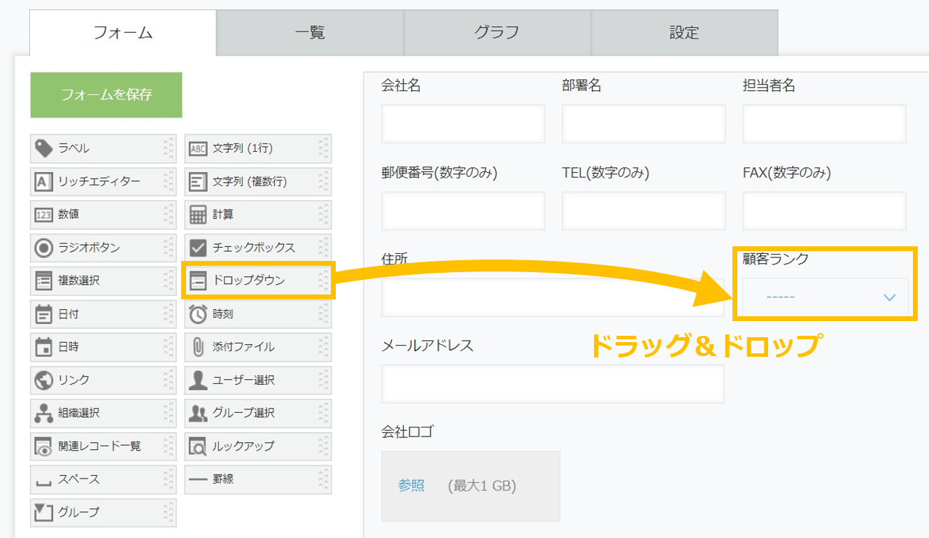Viewport: 929px width, 538px height.
Task: Click the 罫線 drag handle grip
Action: pyautogui.click(x=322, y=480)
